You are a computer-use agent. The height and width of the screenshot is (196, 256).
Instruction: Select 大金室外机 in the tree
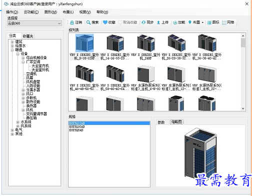[x=40, y=70]
